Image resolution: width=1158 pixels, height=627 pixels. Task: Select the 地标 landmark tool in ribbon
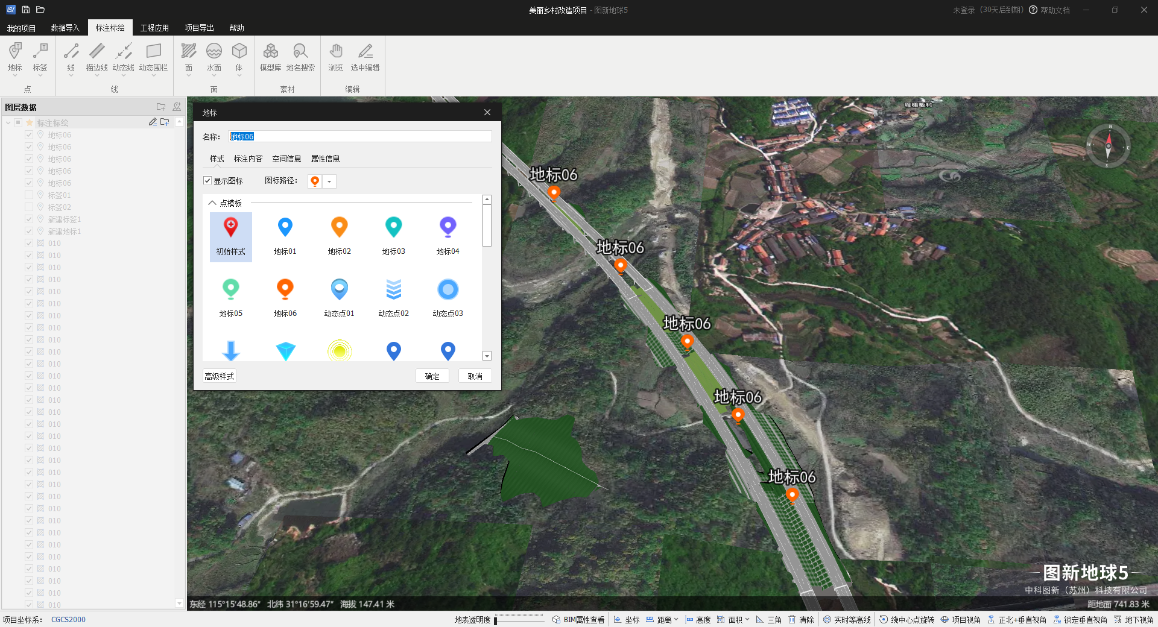[x=15, y=57]
